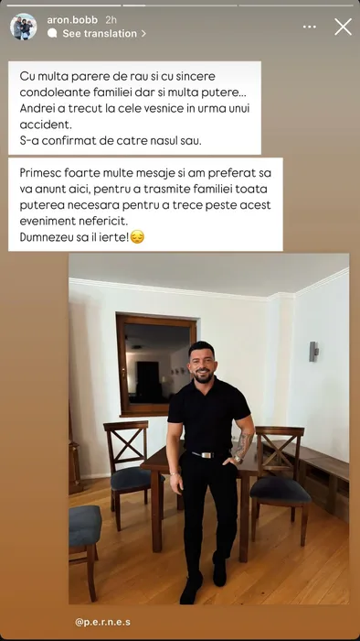Tap the 2h timestamp label

coord(111,20)
